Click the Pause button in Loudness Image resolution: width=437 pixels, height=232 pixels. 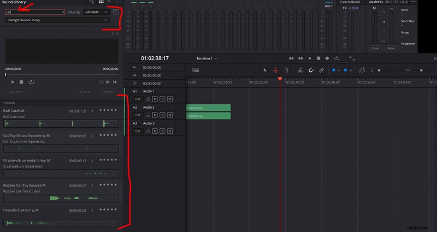375,48
